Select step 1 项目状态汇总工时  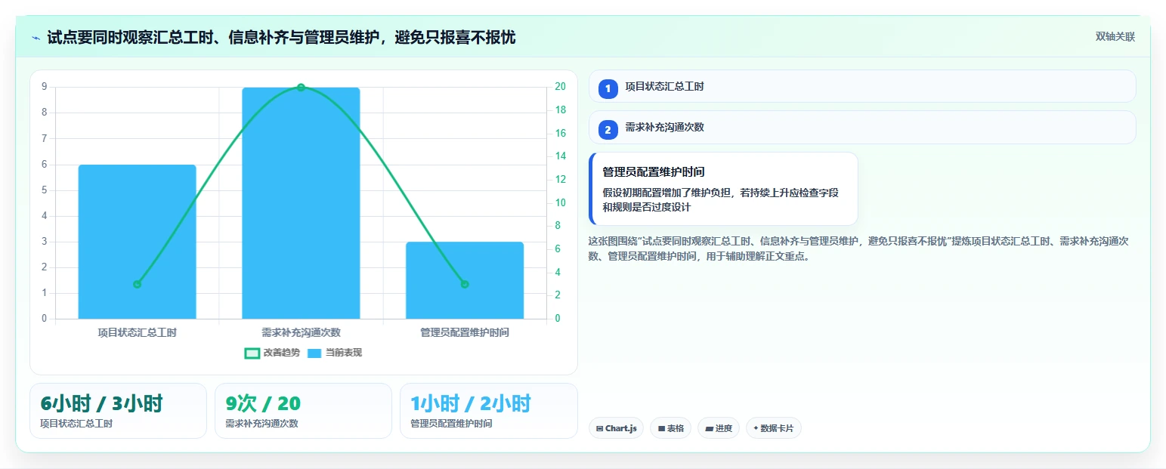click(x=862, y=86)
